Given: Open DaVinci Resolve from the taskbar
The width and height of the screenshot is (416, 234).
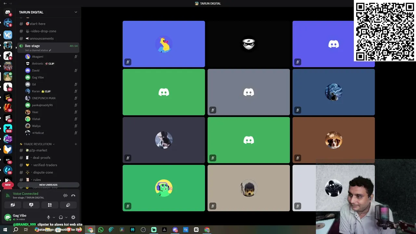Looking at the screenshot, I should pyautogui.click(x=122, y=230).
